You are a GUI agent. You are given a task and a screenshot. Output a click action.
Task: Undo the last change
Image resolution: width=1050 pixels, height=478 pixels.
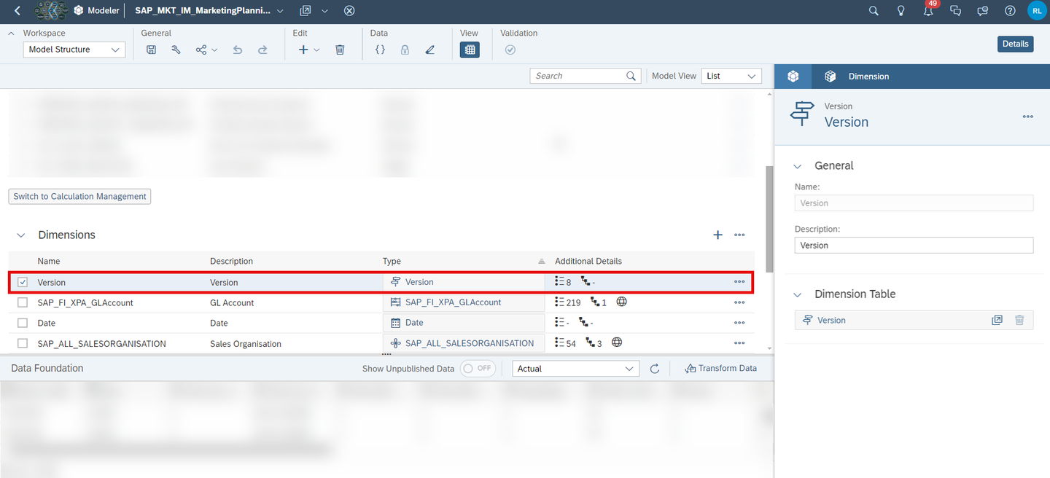[x=237, y=50]
